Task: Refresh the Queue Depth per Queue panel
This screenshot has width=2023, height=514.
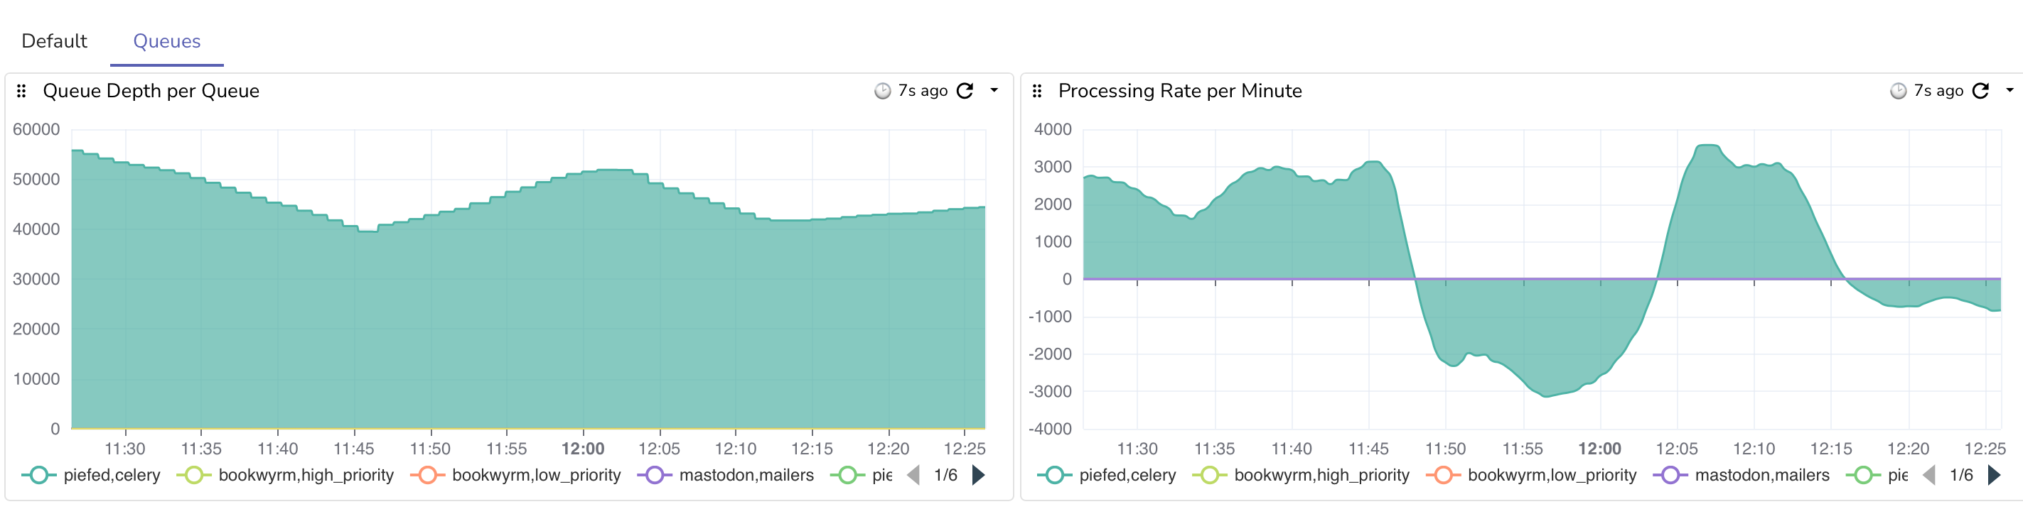Action: coord(965,91)
